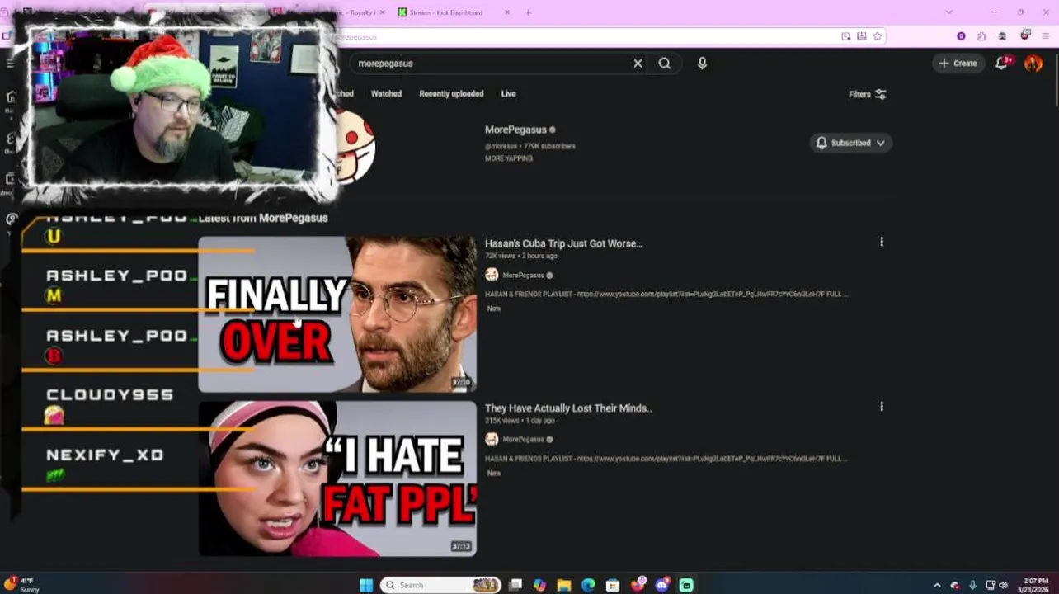The height and width of the screenshot is (594, 1059).
Task: Click the Windows taskbar Search box
Action: click(441, 585)
